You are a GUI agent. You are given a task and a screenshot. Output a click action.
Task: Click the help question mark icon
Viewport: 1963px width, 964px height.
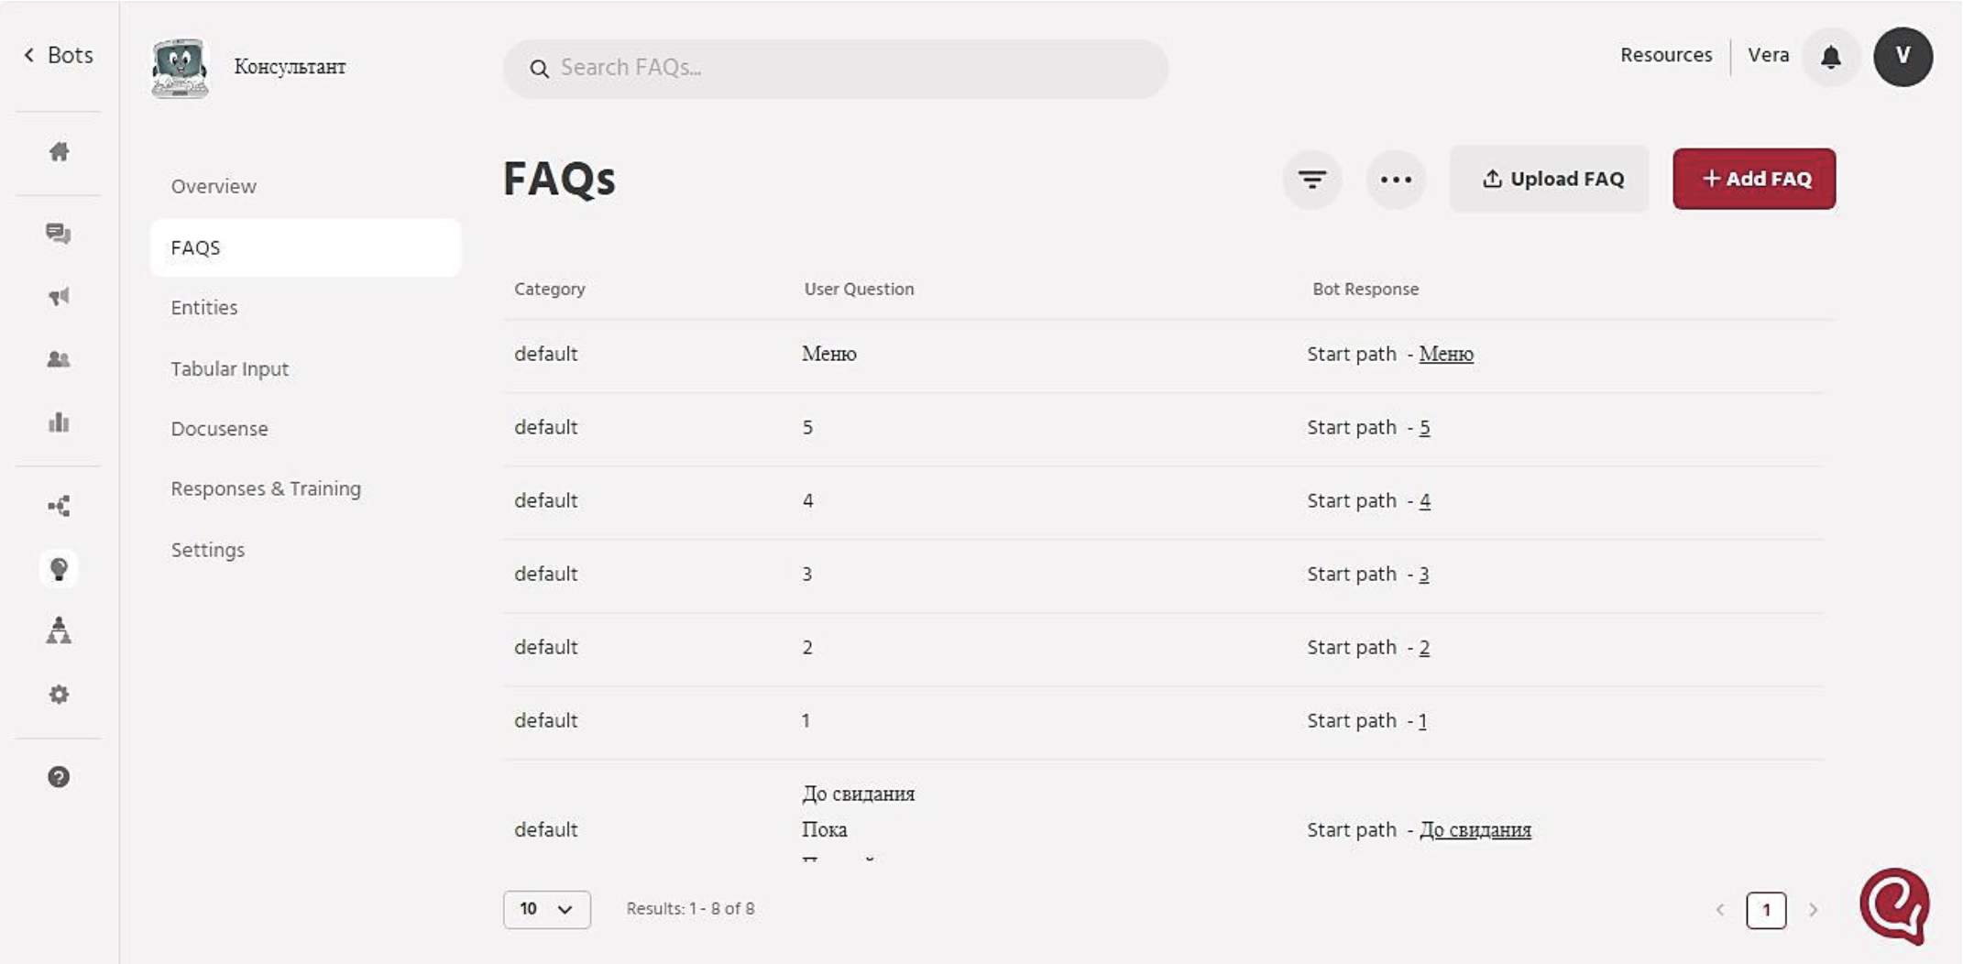point(59,777)
